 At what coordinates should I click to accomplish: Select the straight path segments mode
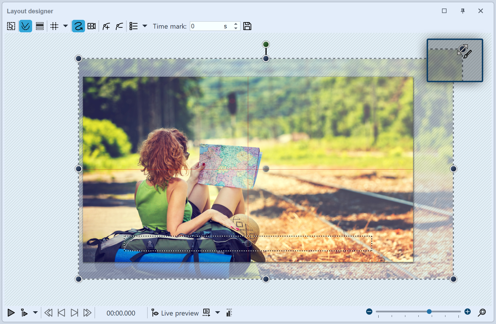point(40,26)
